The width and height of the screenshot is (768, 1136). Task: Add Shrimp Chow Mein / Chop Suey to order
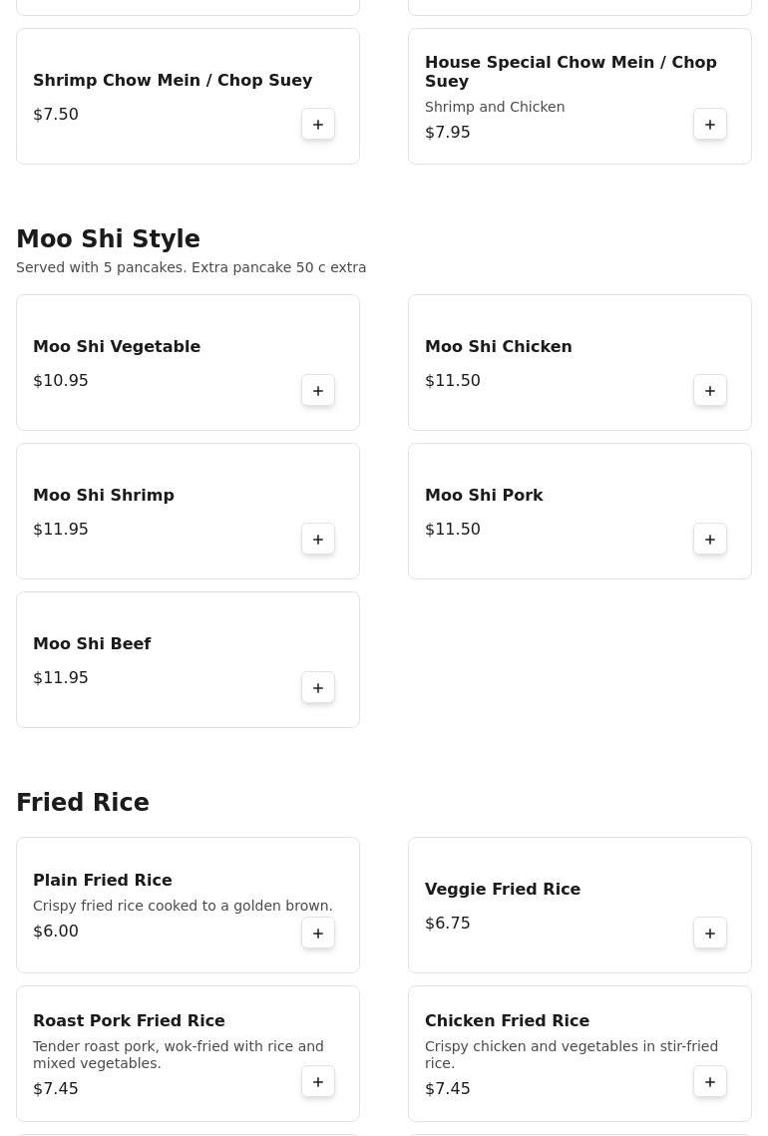point(318,125)
